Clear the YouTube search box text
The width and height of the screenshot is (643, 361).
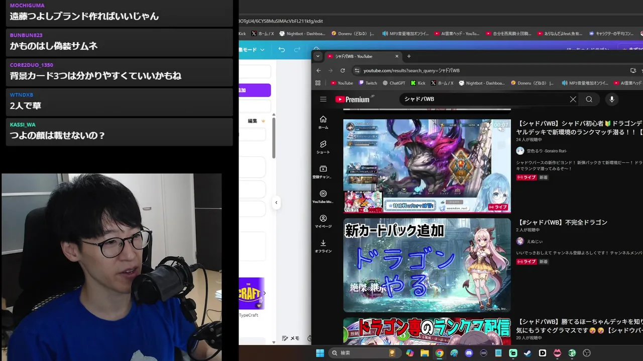573,99
